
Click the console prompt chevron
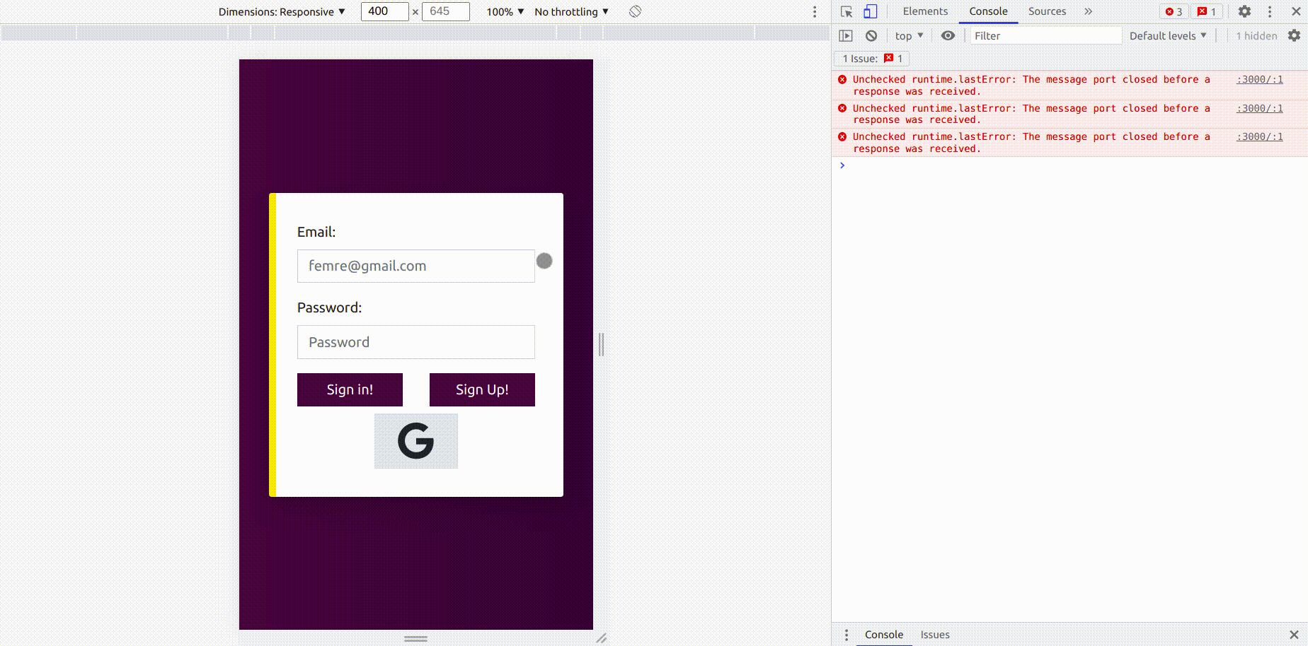(842, 165)
